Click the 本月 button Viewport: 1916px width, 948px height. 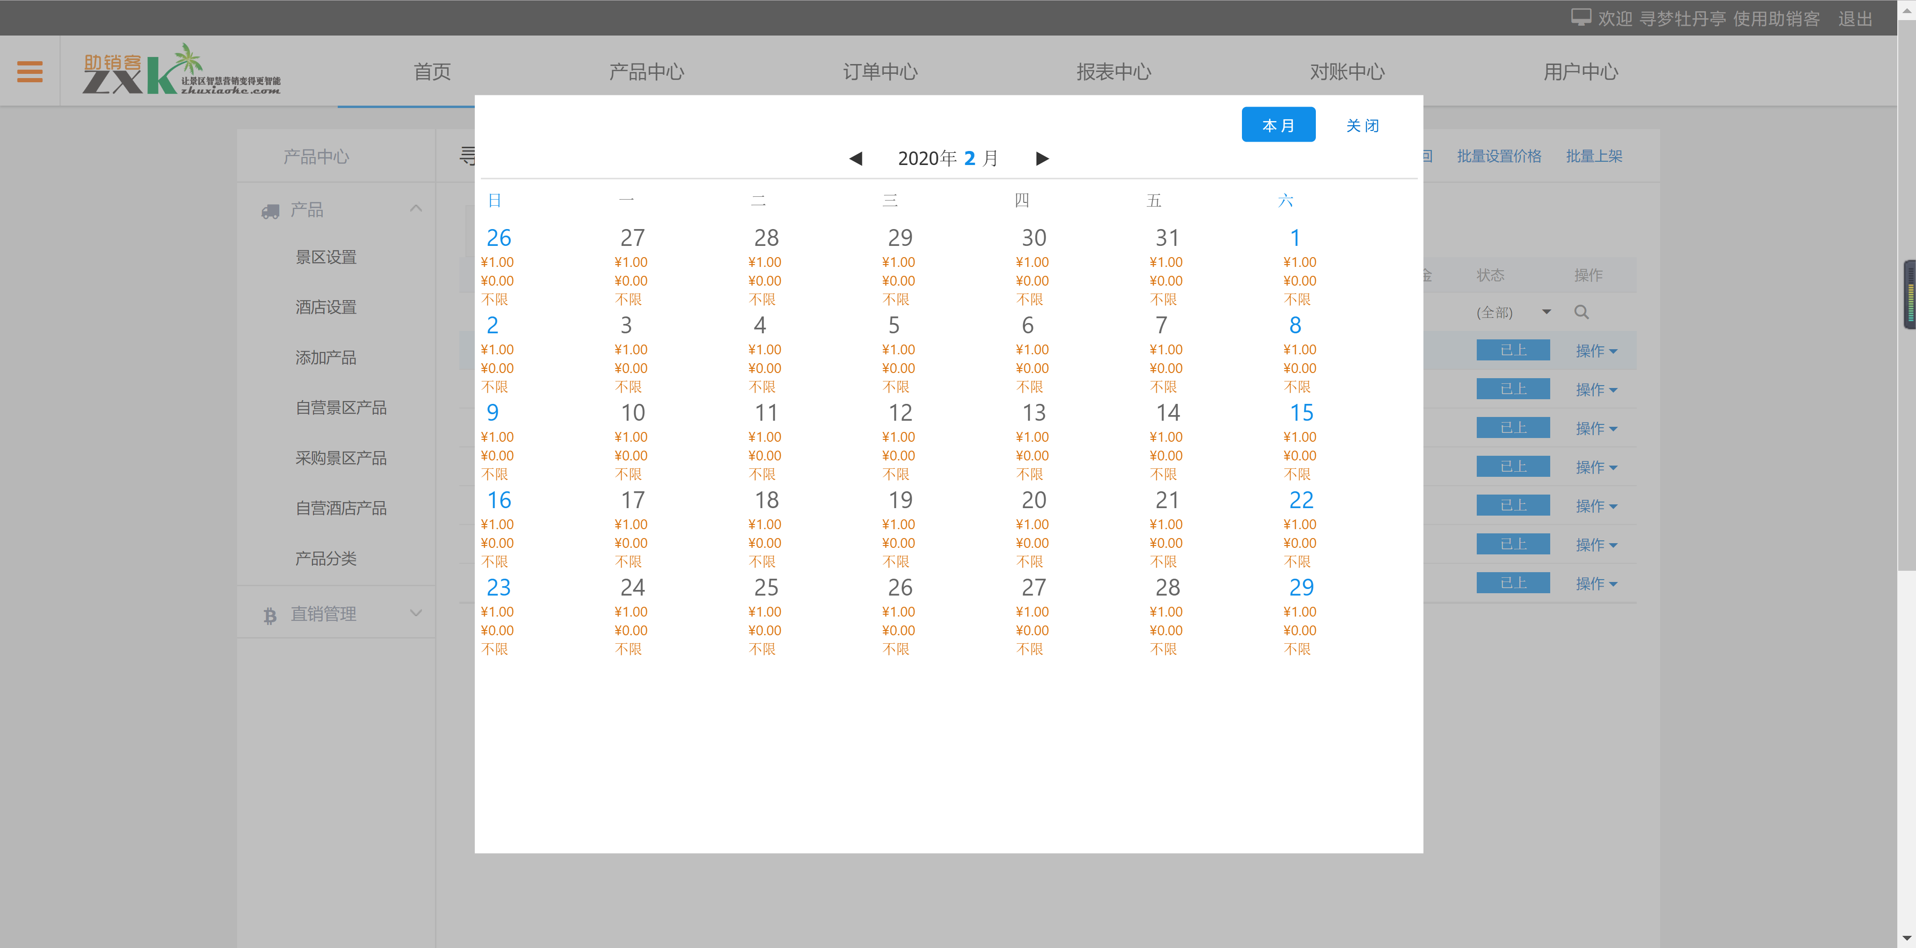[x=1278, y=124]
